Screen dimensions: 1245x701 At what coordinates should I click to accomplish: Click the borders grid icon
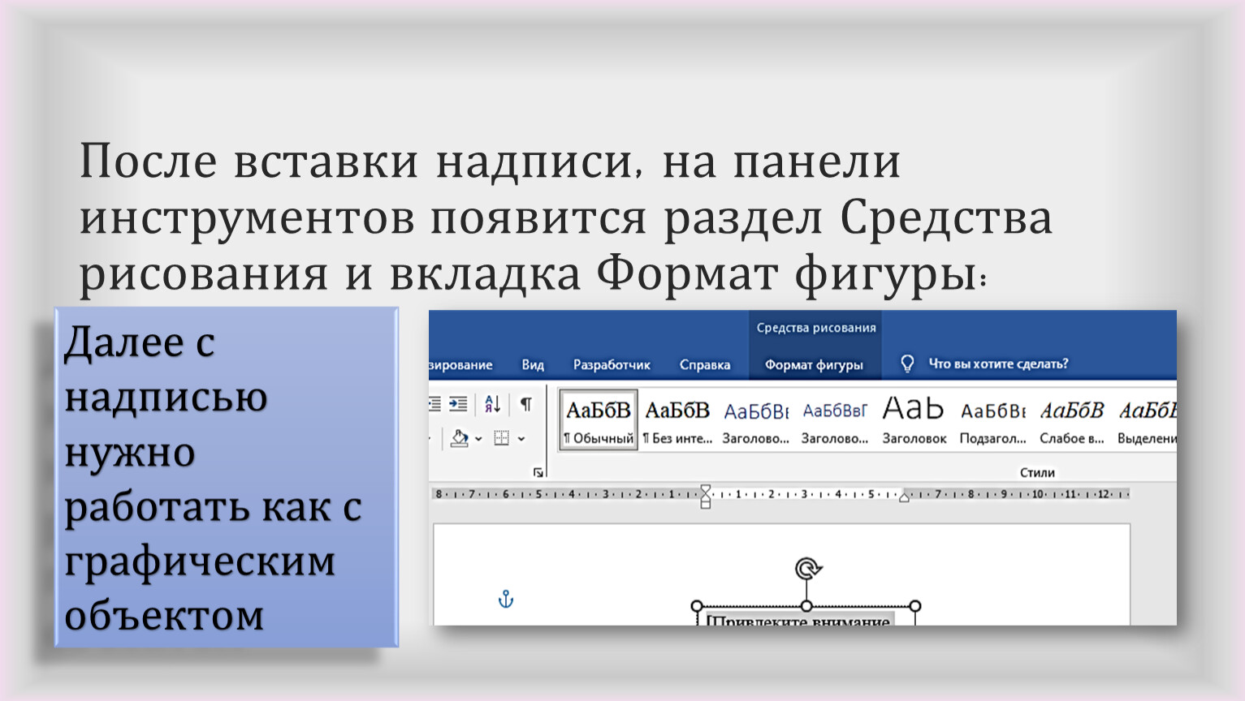pos(502,438)
